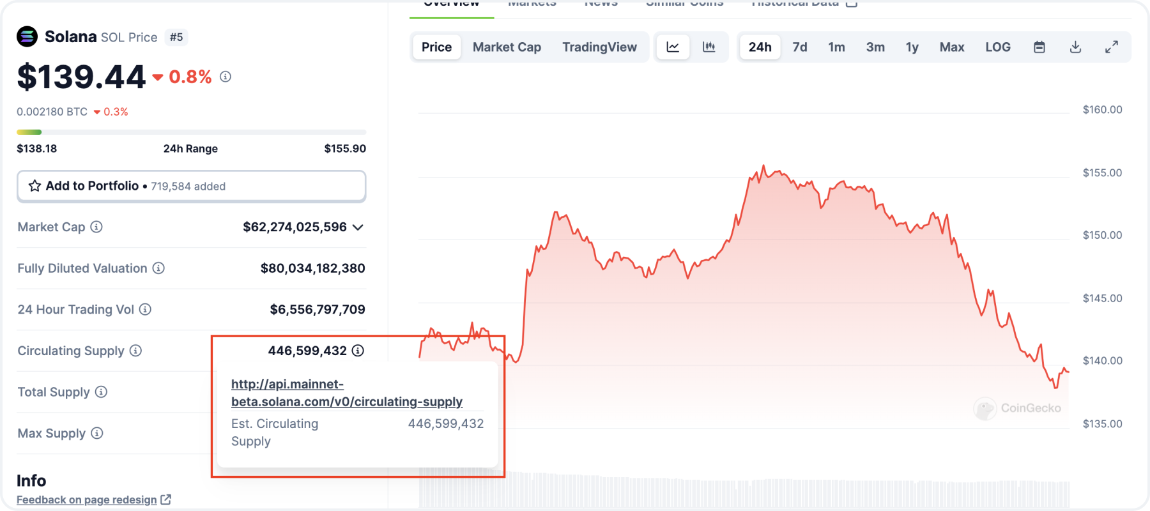Open the calendar date picker icon

point(1039,47)
